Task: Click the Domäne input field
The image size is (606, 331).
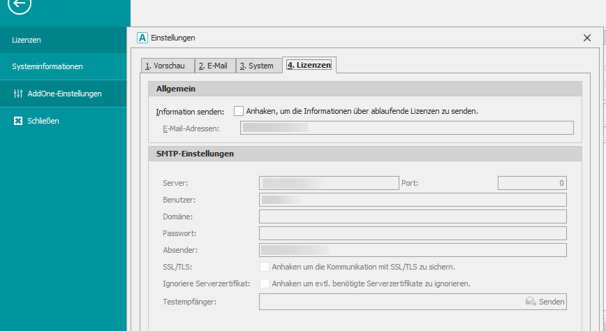Action: (x=413, y=216)
